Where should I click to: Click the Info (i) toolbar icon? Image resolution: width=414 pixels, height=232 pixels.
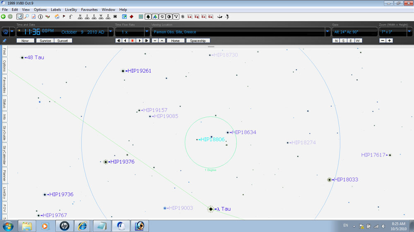(41, 17)
